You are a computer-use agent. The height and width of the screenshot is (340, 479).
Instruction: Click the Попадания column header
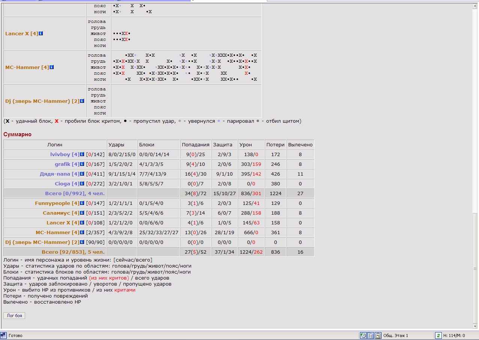(196, 144)
